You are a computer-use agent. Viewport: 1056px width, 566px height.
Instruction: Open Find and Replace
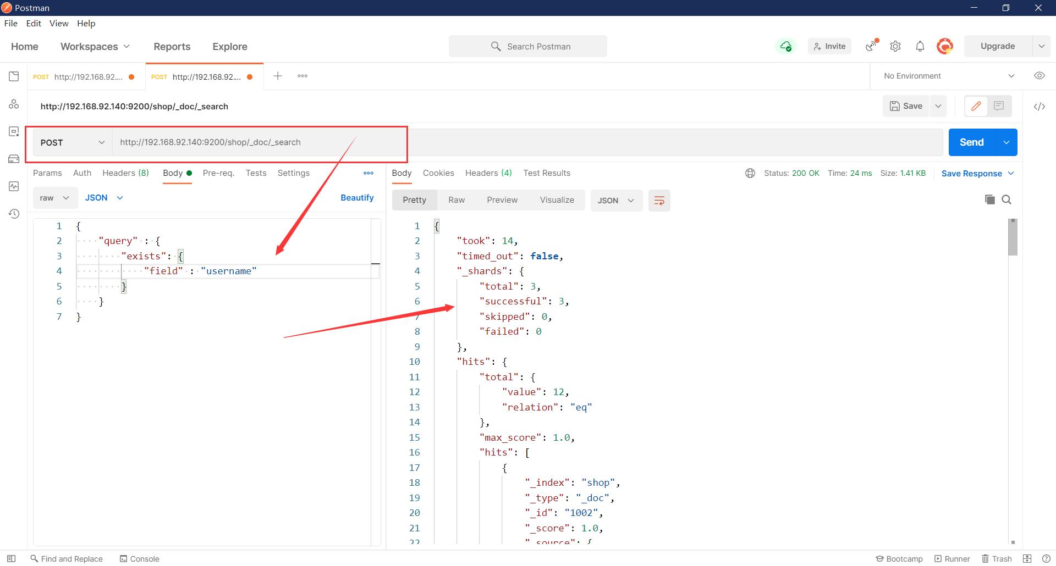click(x=67, y=558)
